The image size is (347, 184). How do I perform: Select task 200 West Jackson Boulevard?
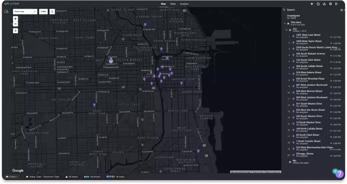[x=314, y=98]
